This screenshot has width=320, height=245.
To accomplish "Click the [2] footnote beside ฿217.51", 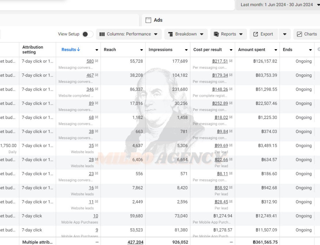I will (x=231, y=61).
